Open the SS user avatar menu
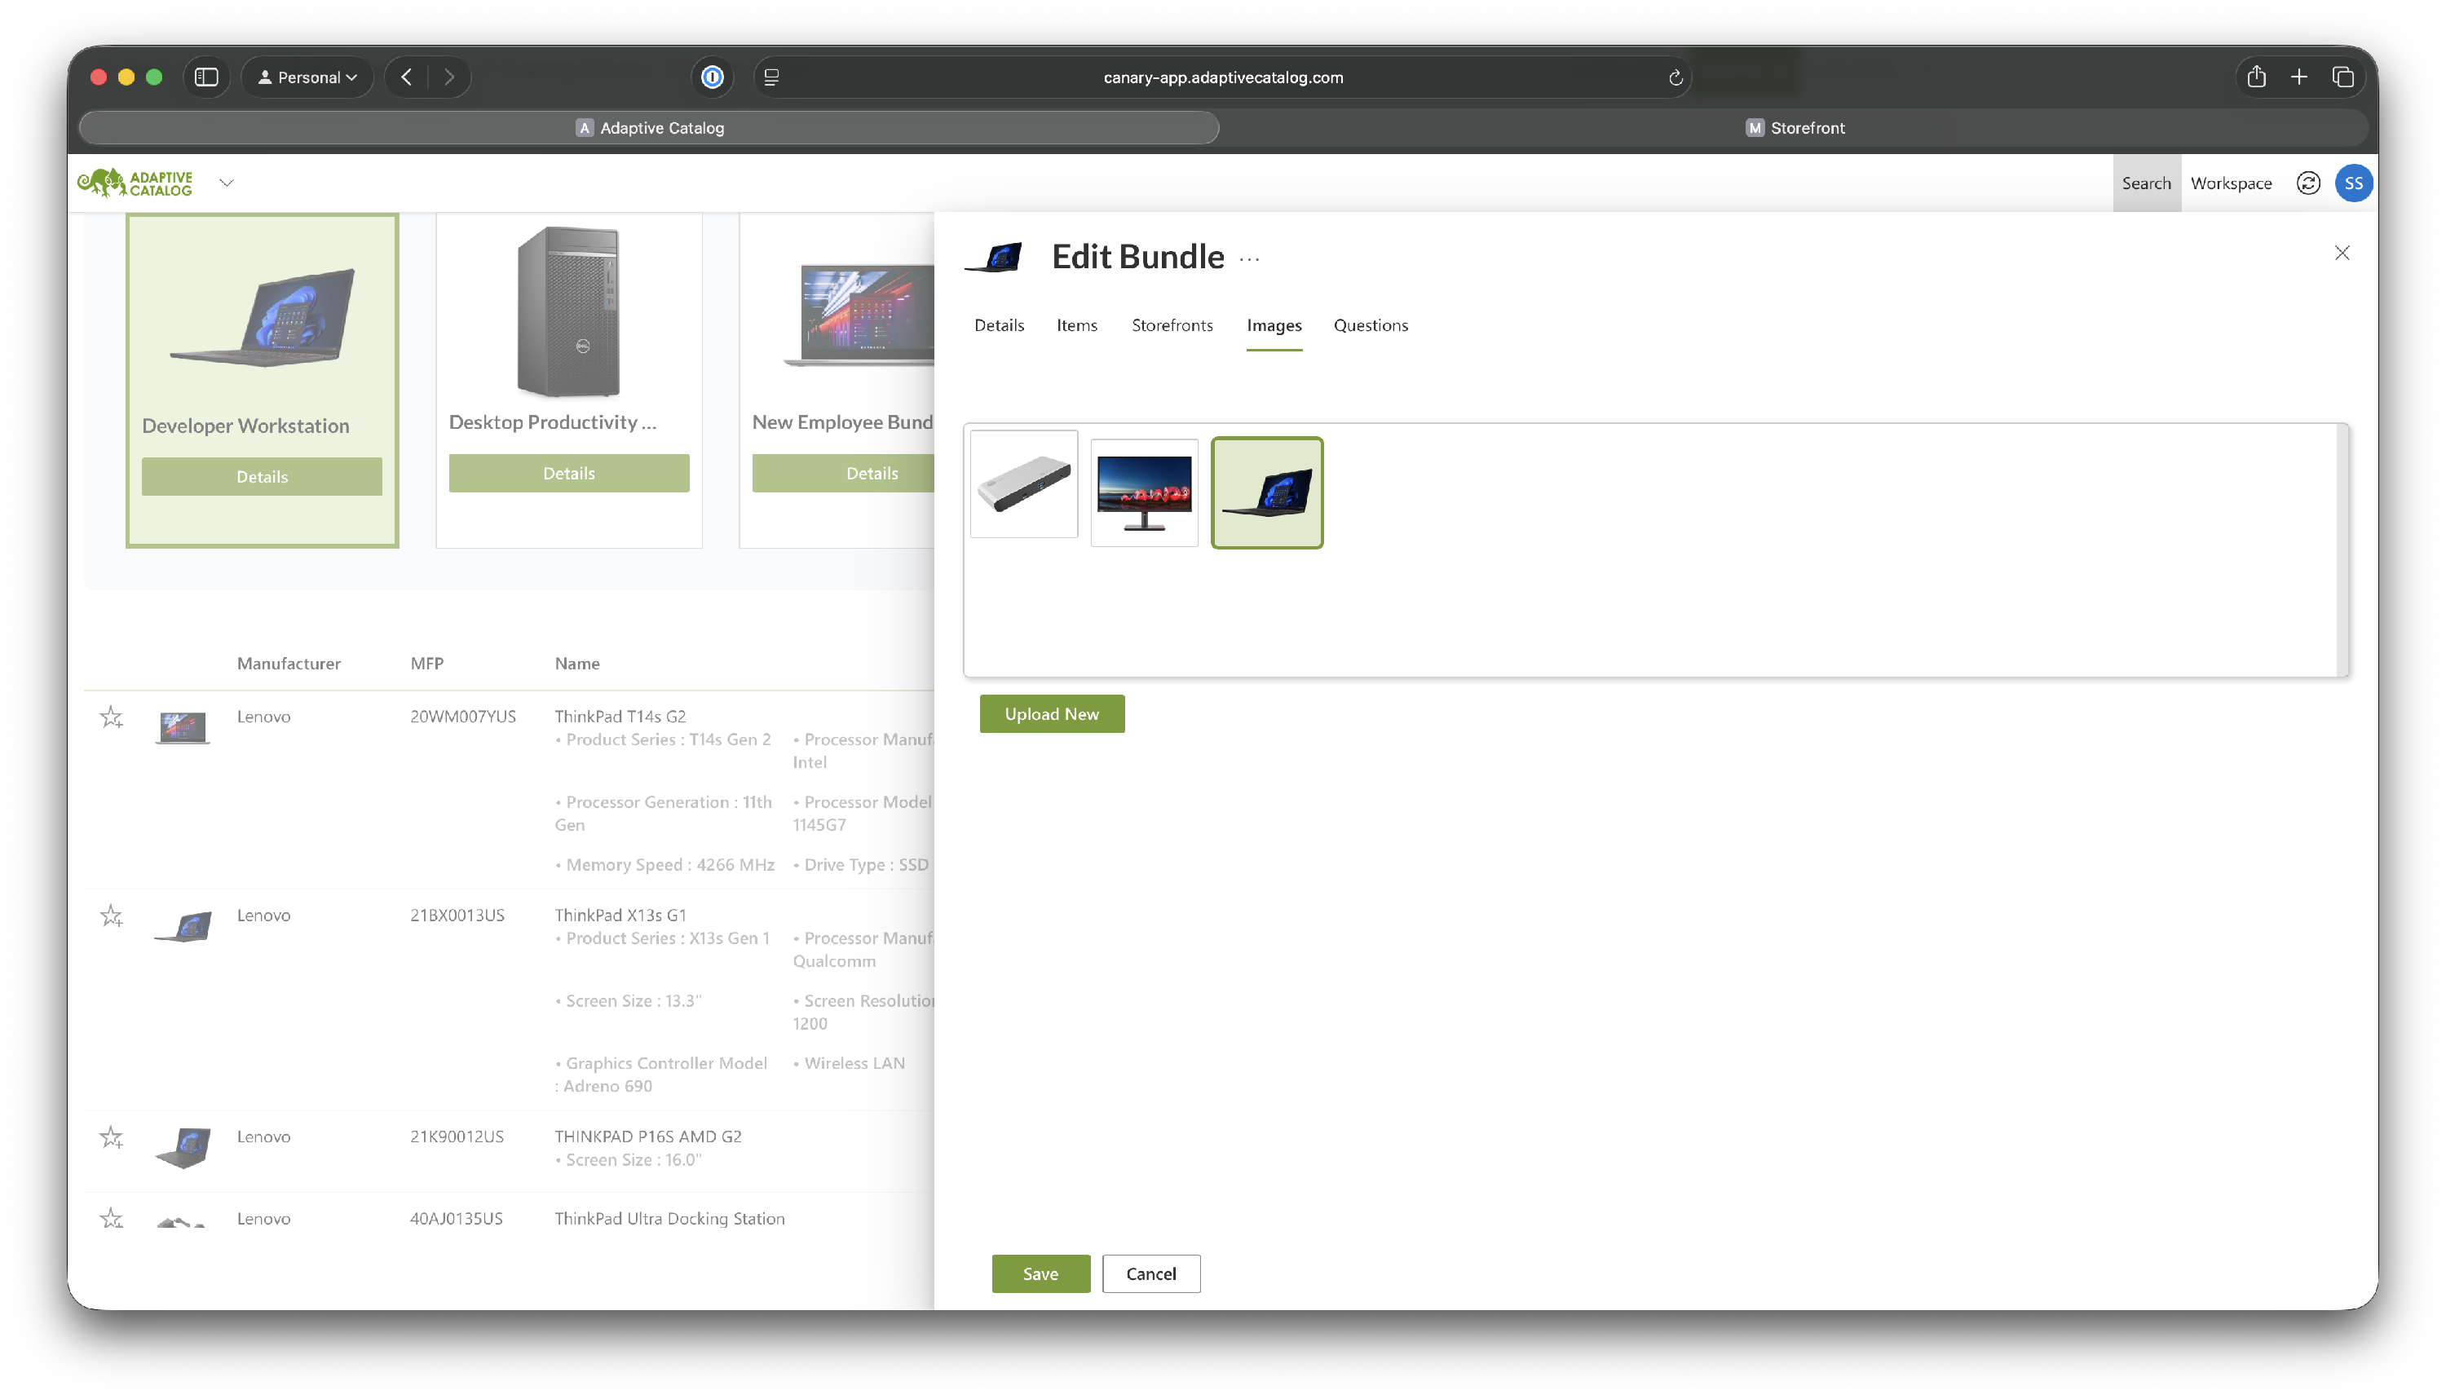The image size is (2446, 1399). pyautogui.click(x=2353, y=183)
